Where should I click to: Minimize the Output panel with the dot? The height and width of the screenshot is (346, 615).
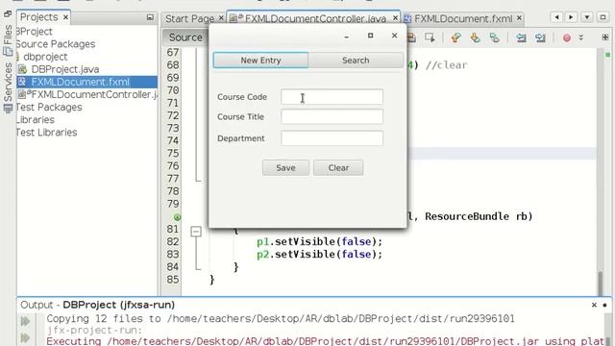(x=605, y=305)
